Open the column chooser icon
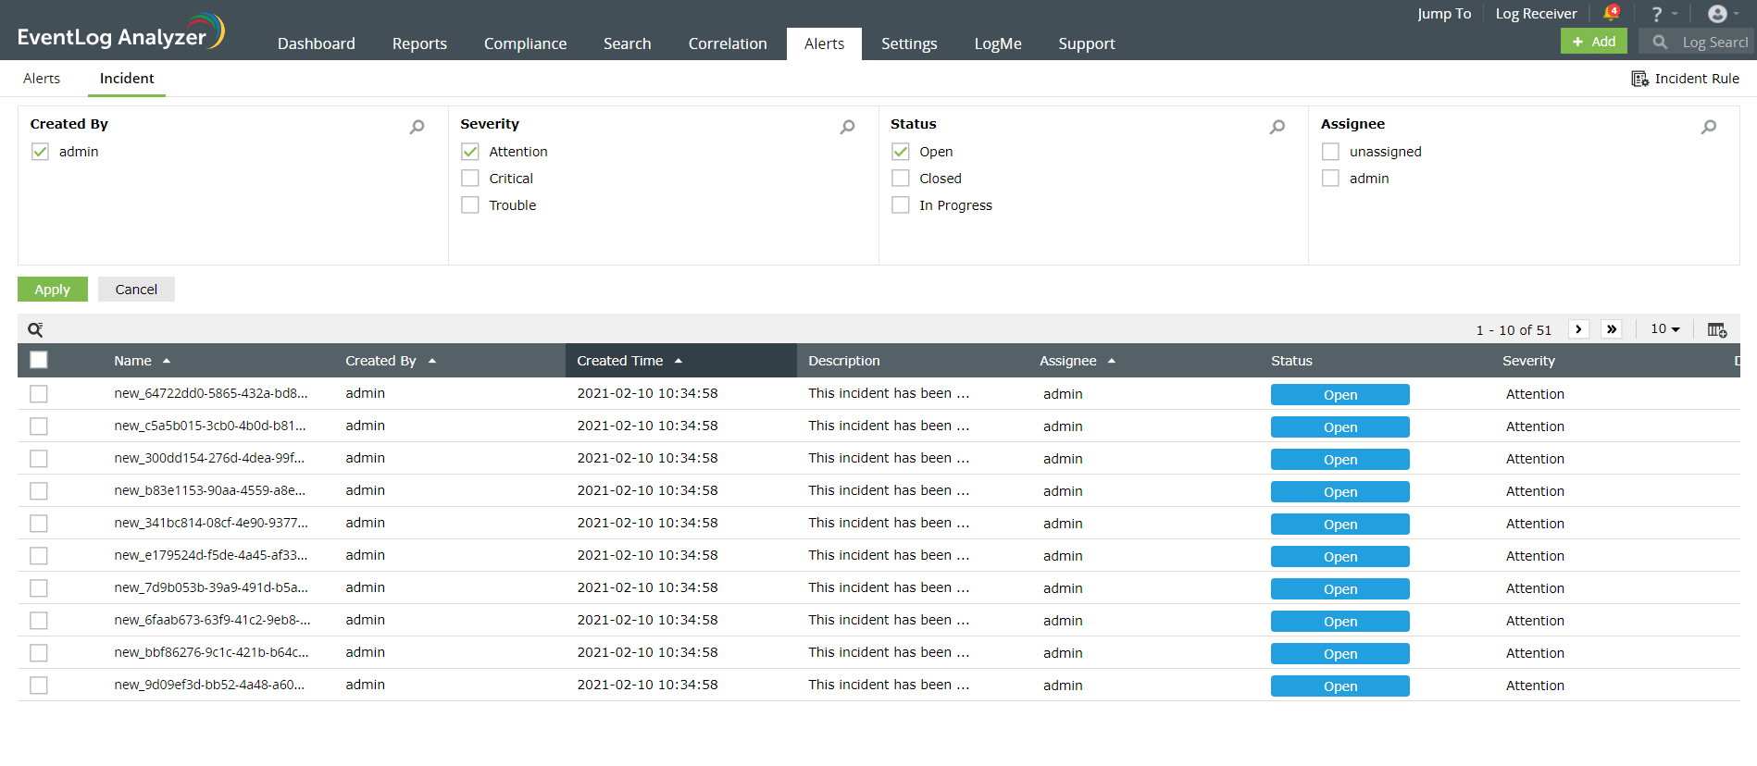 [1716, 330]
